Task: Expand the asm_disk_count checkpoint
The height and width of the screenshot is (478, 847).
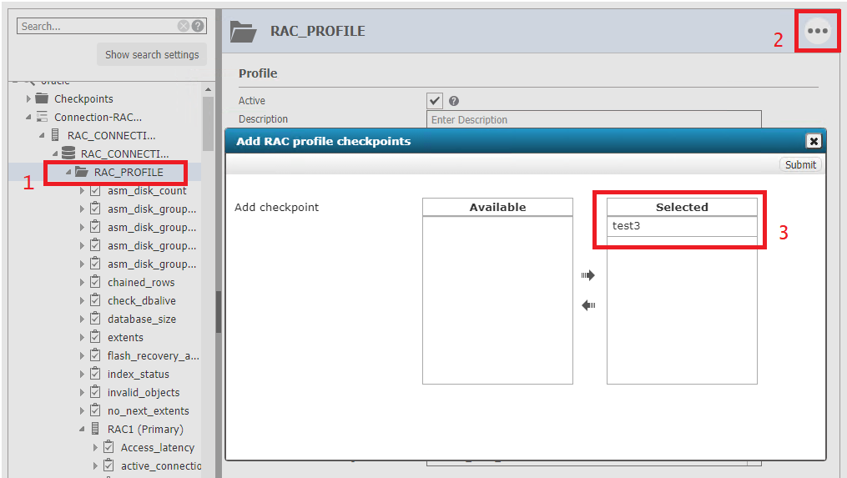Action: 82,191
